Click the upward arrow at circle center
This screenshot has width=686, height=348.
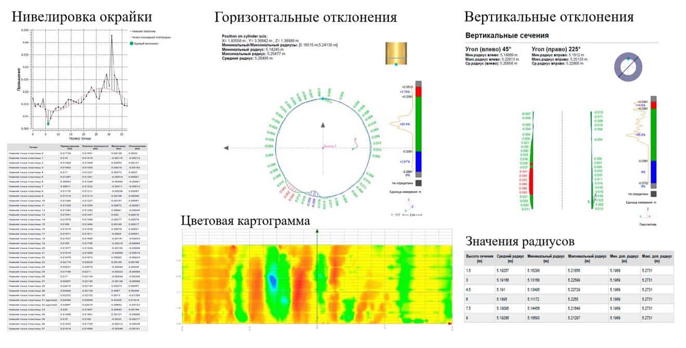coord(323,125)
